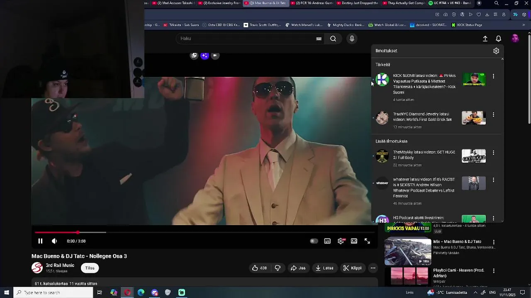Viewport: 531px width, 298px height.
Task: Toggle subtitles in the video player
Action: (327, 241)
